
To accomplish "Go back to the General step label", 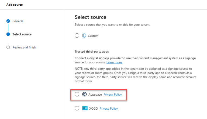I will [x=18, y=21].
